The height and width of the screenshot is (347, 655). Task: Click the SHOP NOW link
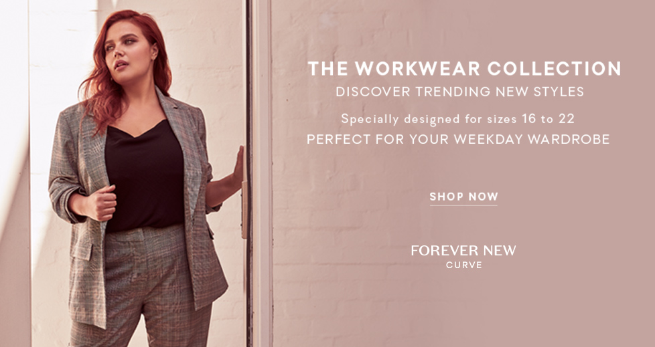pos(463,197)
